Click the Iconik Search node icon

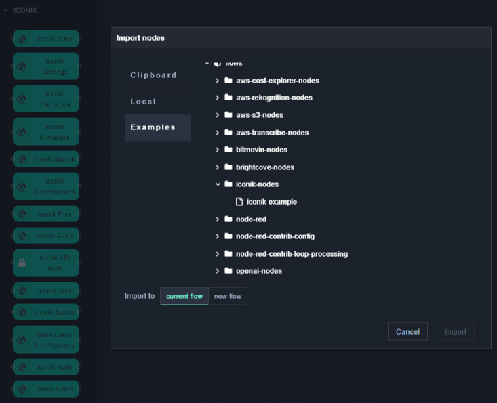(x=22, y=159)
